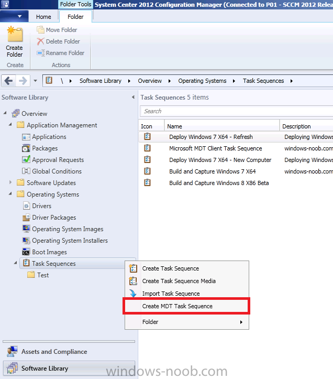Click icon of Microsoft MDT Client Task Sequence row
The image size is (333, 379).
click(147, 148)
